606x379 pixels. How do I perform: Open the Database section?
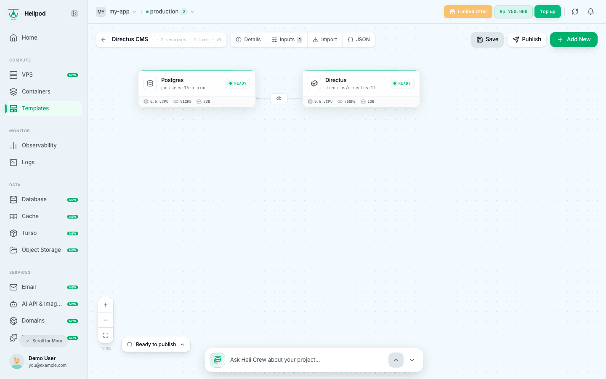pos(43,199)
